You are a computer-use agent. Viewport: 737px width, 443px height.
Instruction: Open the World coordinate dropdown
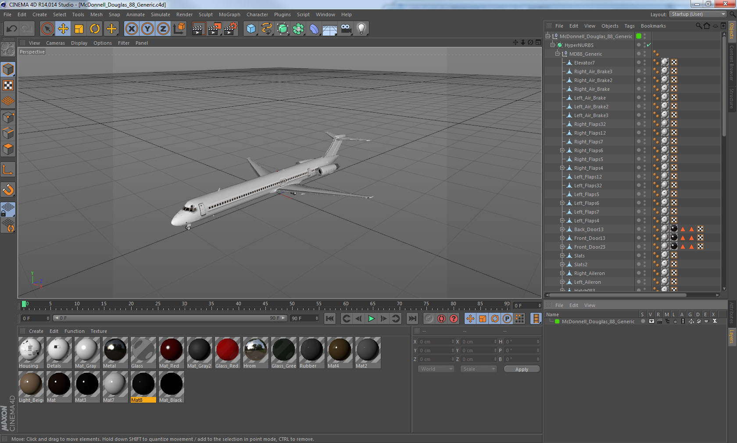tap(436, 369)
